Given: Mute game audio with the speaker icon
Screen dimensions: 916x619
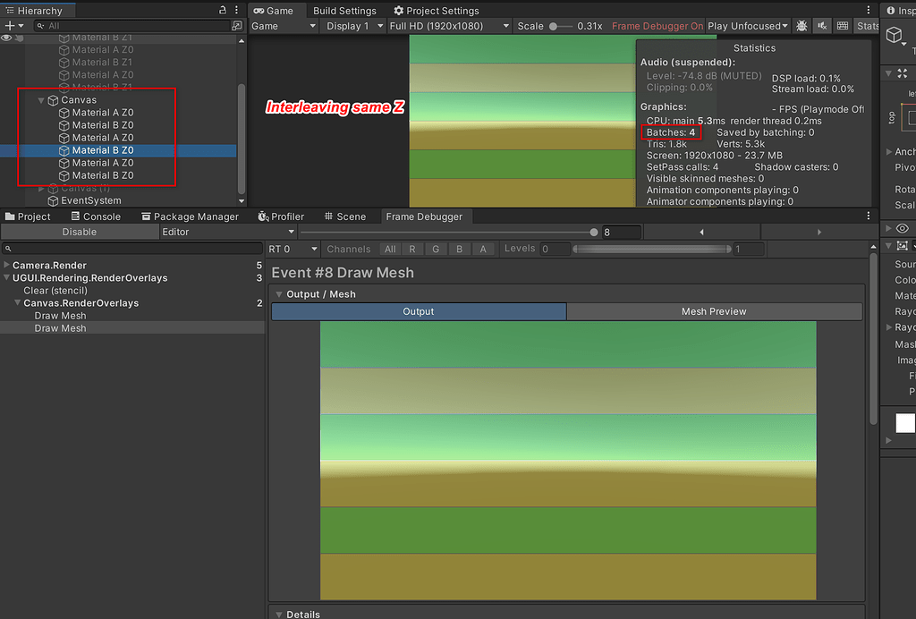Looking at the screenshot, I should click(x=821, y=26).
